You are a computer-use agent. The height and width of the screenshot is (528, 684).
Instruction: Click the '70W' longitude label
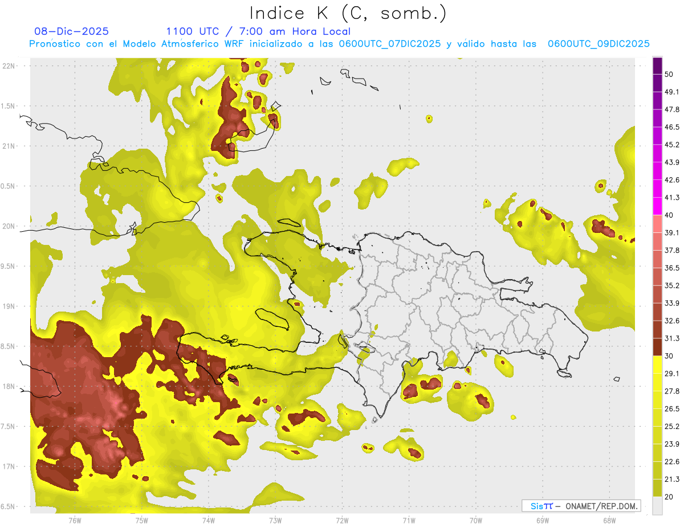coord(475,521)
